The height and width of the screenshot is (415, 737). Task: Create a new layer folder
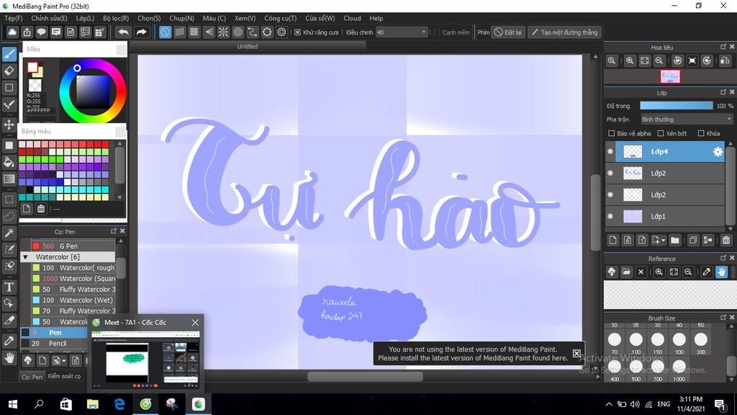pos(675,240)
